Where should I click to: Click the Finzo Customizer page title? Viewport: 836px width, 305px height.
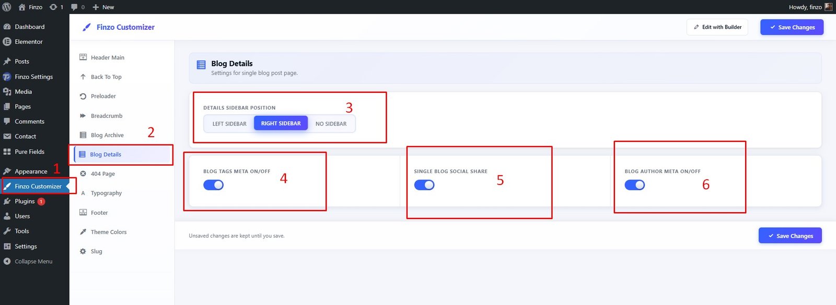pos(125,27)
